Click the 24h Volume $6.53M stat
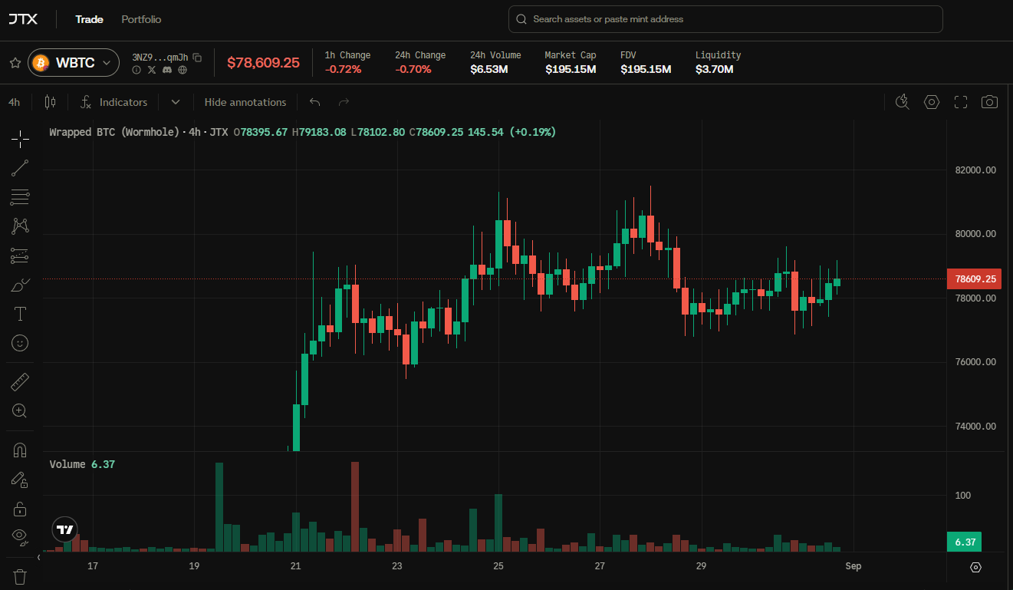The height and width of the screenshot is (590, 1013). coord(495,62)
